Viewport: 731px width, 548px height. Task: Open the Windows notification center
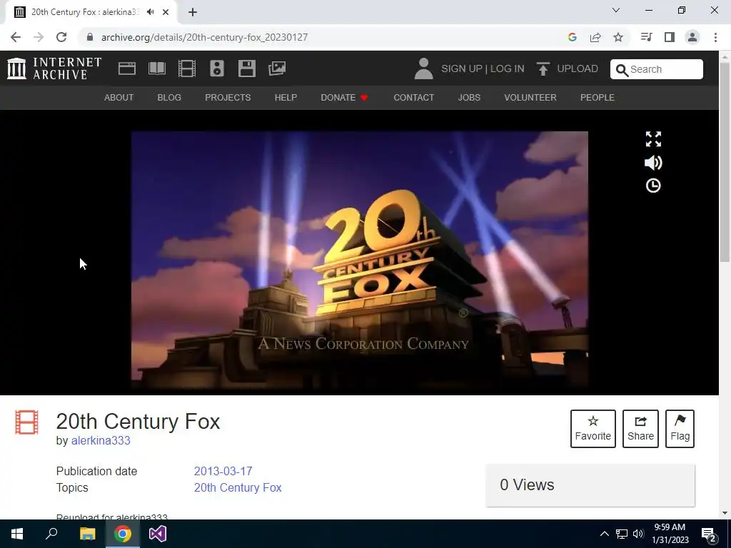(x=709, y=534)
